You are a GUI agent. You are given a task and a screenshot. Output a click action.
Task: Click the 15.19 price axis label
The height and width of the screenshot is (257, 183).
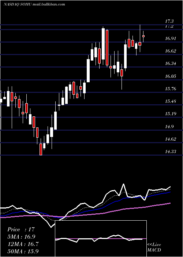click(171, 114)
